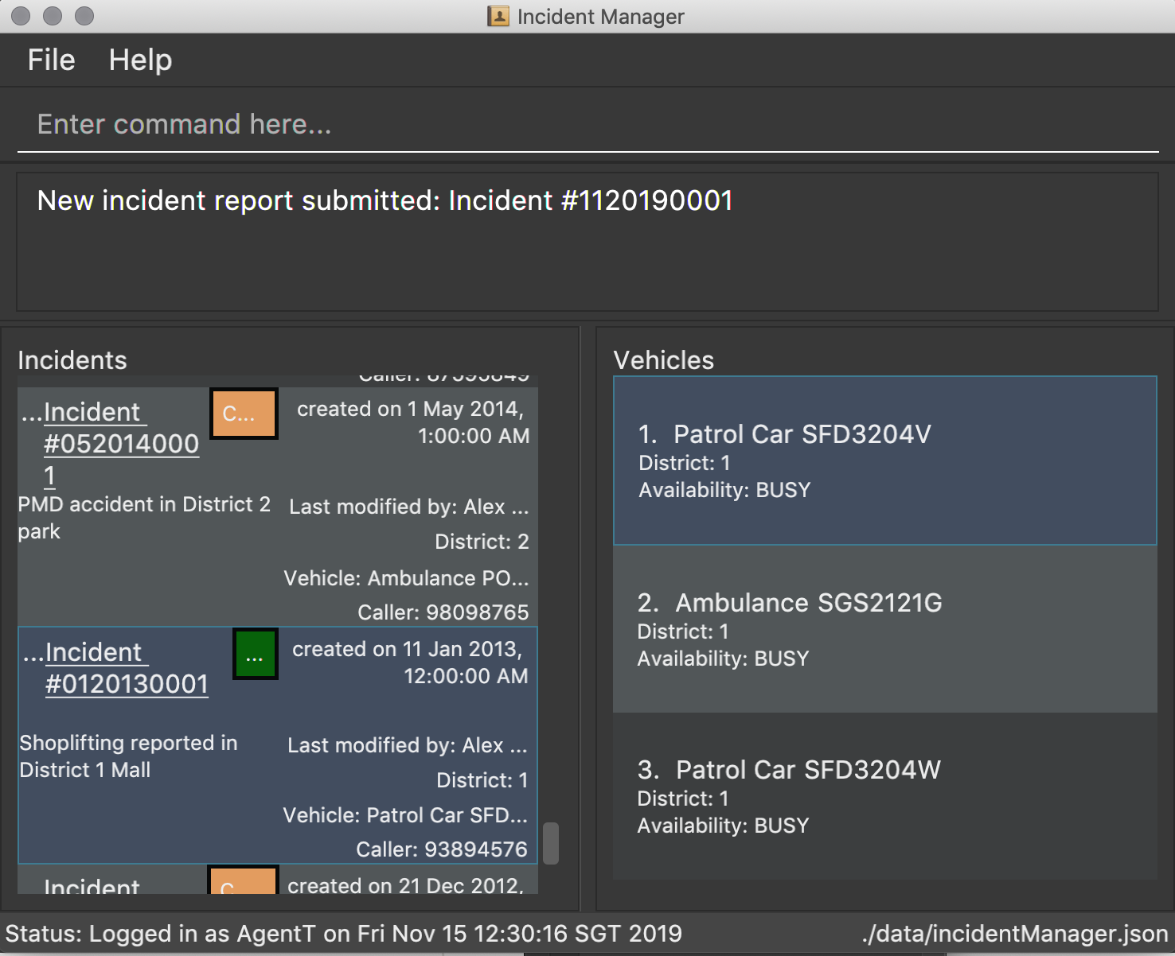Select vehicle 3 Patrol Car SFD3204W

(885, 796)
